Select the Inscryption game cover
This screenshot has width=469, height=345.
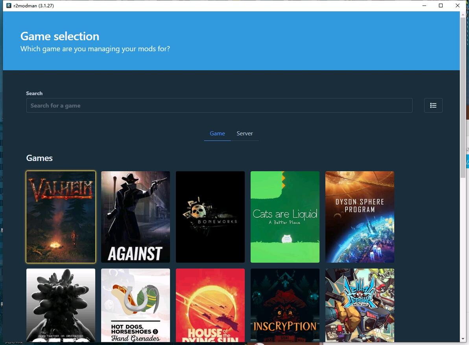click(x=285, y=305)
